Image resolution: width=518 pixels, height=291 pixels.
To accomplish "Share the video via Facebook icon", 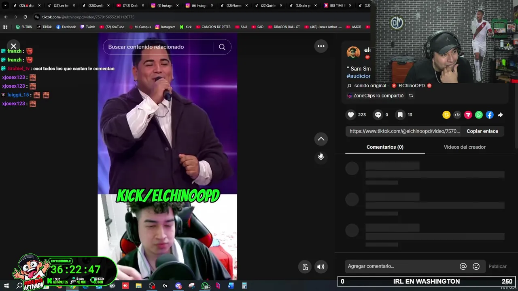I will tap(490, 115).
